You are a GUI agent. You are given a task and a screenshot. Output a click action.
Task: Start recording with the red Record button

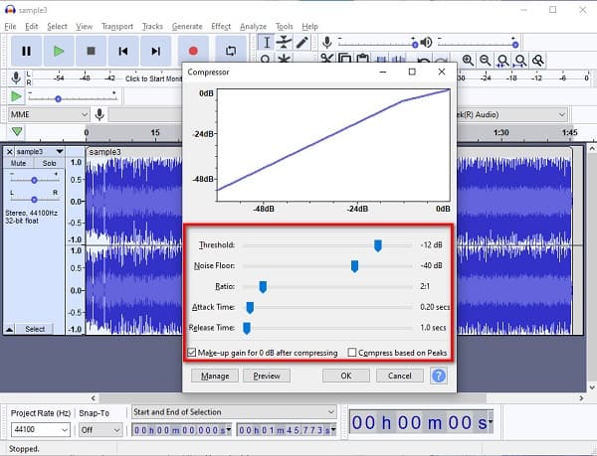[x=194, y=51]
